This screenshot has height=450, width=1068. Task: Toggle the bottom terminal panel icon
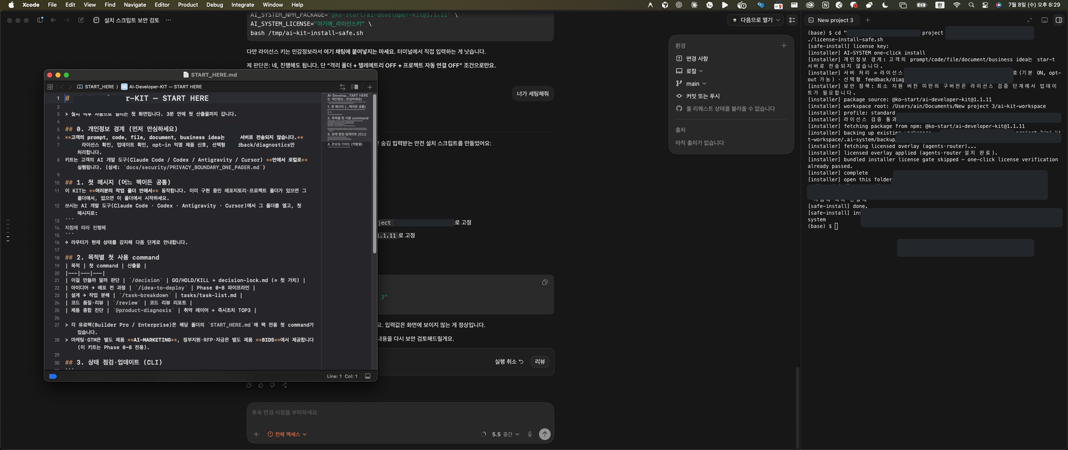coord(1045,20)
